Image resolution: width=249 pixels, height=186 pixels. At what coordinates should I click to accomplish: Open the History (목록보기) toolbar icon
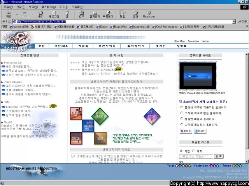(108, 14)
